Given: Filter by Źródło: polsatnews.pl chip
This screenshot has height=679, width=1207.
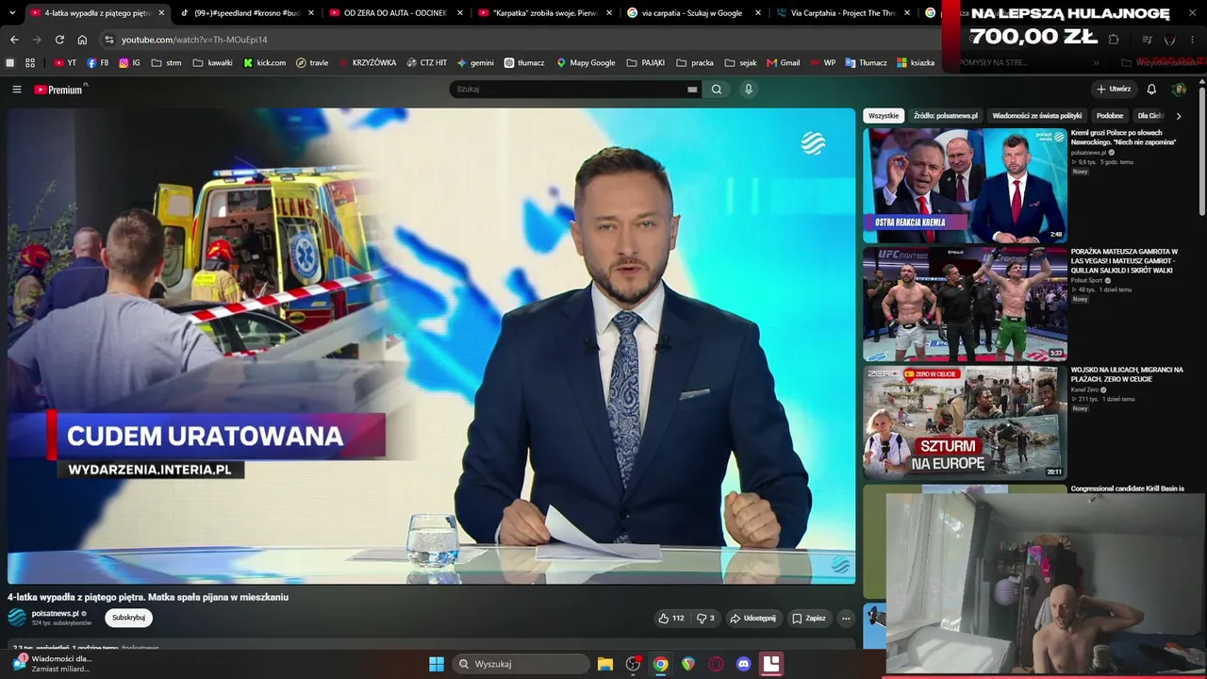Looking at the screenshot, I should click(946, 116).
